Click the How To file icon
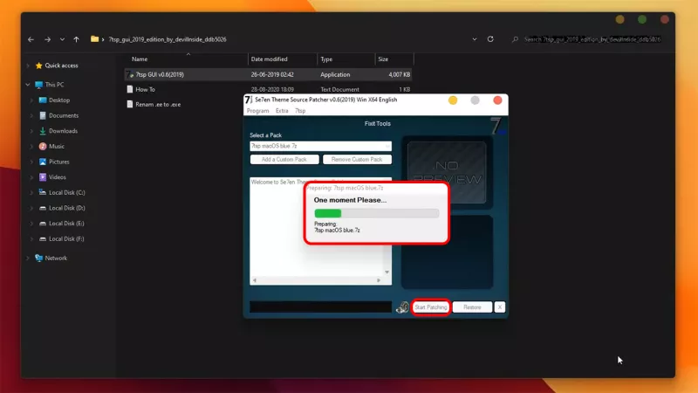Screen dimensions: 698x393 129,89
